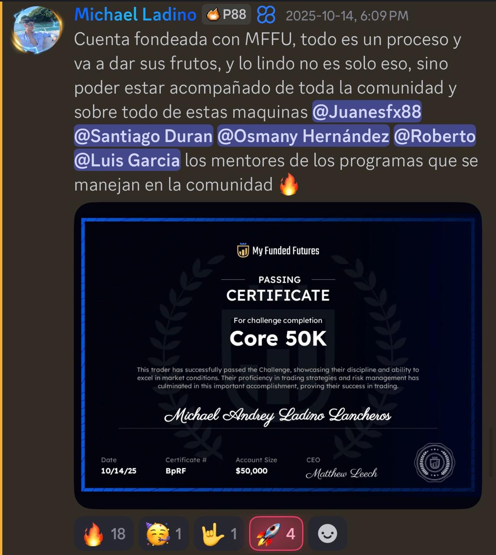Open the add reaction smiley button
This screenshot has height=555, width=496.
pos(327,534)
